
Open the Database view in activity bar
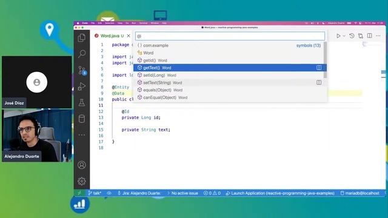point(82,119)
